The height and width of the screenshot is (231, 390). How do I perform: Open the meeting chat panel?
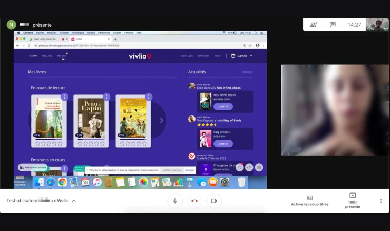click(333, 25)
